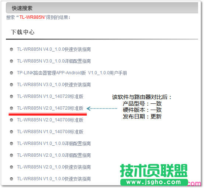Open TL-WR885N V1.0_140708标准版 download

click(50, 132)
